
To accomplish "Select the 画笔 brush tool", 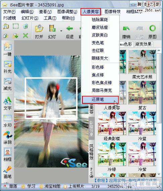I will pos(8,172).
